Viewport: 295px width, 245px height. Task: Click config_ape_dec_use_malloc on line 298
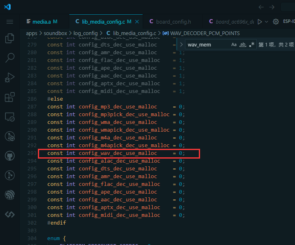click(118, 192)
